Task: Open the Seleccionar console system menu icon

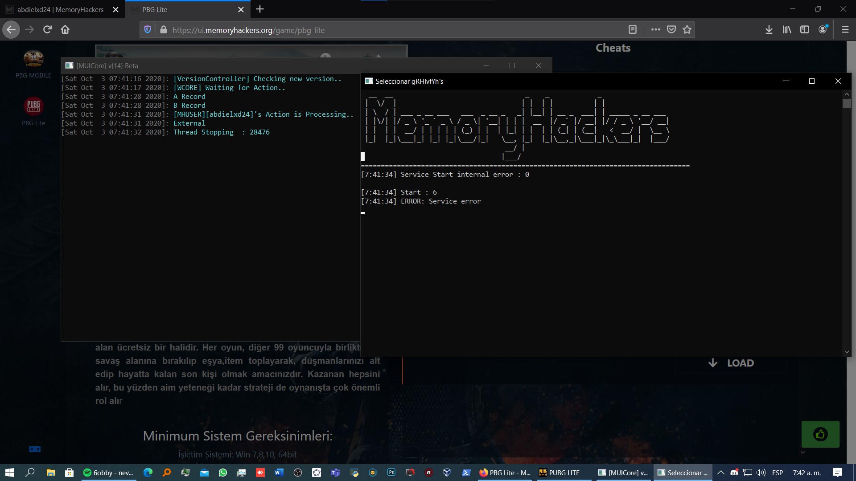Action: tap(369, 81)
